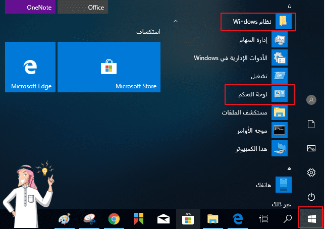Launch Google Chrome from the taskbar
Image resolution: width=325 pixels, height=229 pixels.
coord(114,218)
